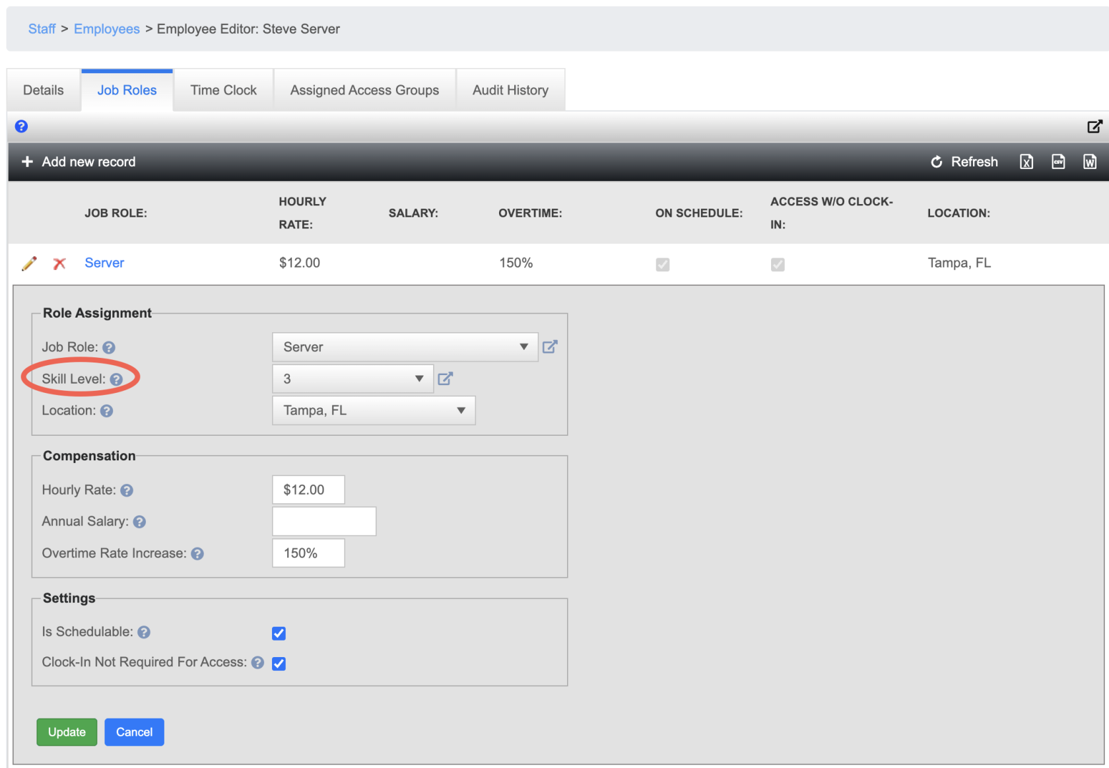
Task: Open Job Role external edit icon
Action: coord(549,347)
